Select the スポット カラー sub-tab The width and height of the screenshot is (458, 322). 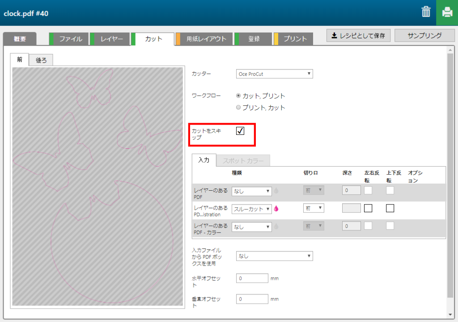tap(243, 161)
